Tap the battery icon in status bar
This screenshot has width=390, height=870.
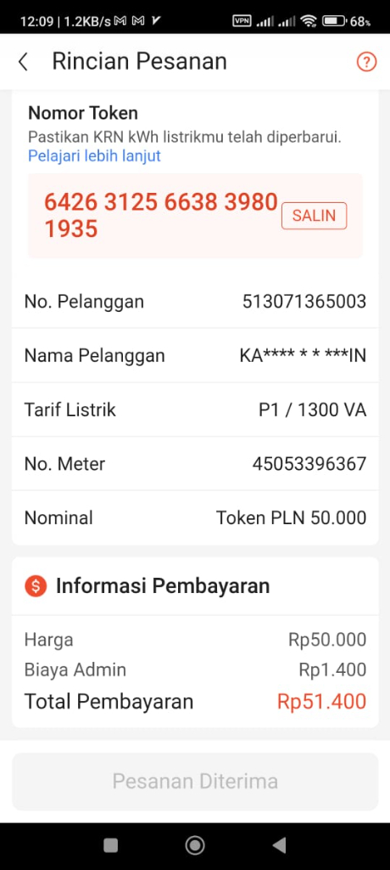[334, 21]
